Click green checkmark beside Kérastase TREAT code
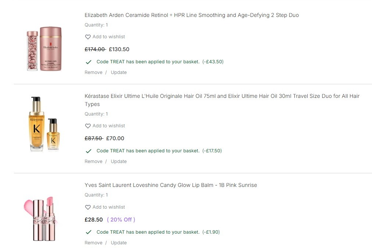Viewport: 372px width, 248px height. 88,151
